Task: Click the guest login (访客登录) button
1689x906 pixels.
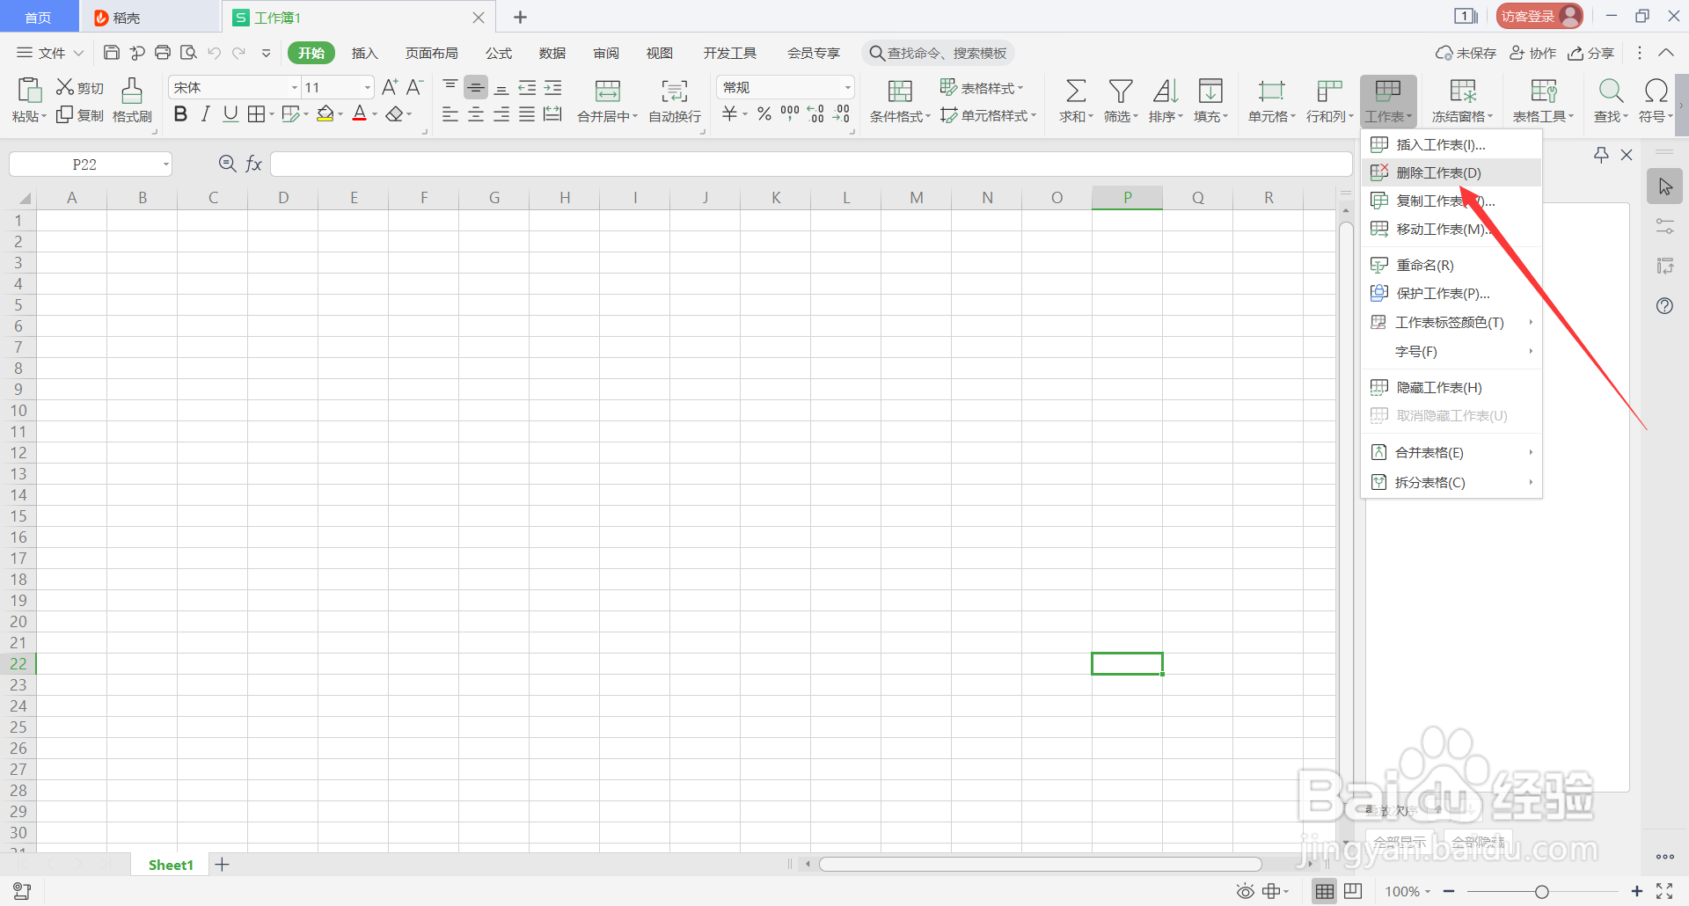Action: click(1539, 16)
